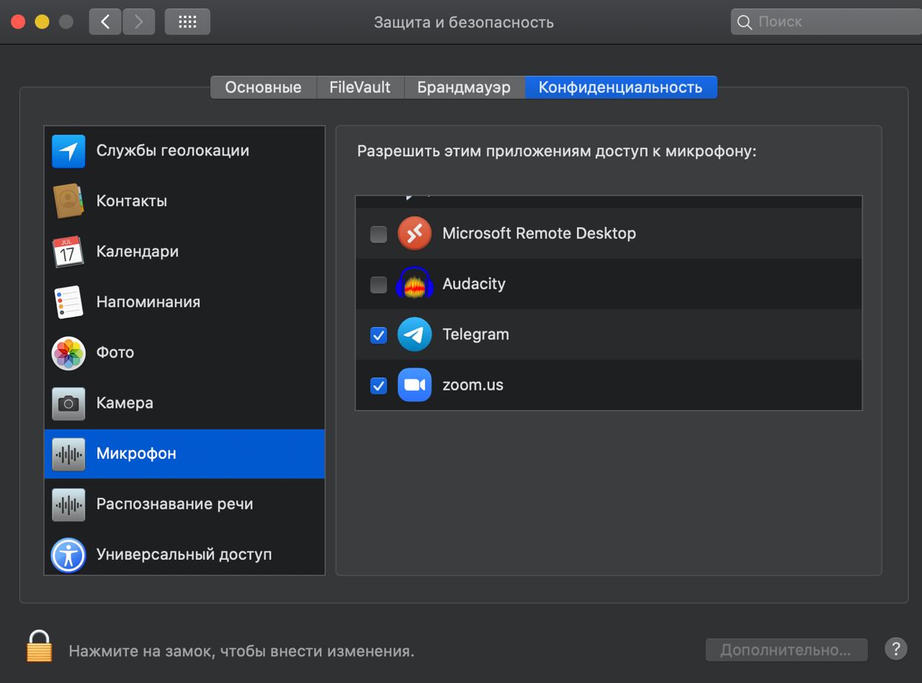The image size is (922, 683).
Task: Click the forward chevron button
Action: 138,22
